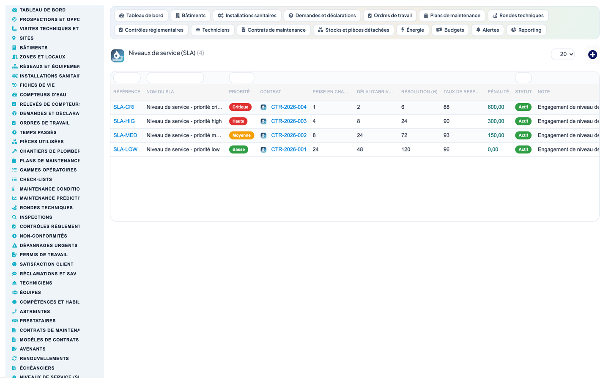
Task: Click the Compteurs d'eau sidebar icon
Action: click(14, 95)
